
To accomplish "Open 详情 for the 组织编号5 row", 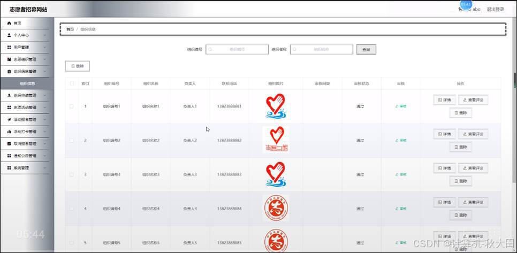I will [x=444, y=236].
